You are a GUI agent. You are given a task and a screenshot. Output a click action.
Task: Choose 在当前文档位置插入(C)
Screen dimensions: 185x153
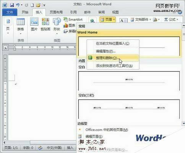pyautogui.click(x=113, y=44)
